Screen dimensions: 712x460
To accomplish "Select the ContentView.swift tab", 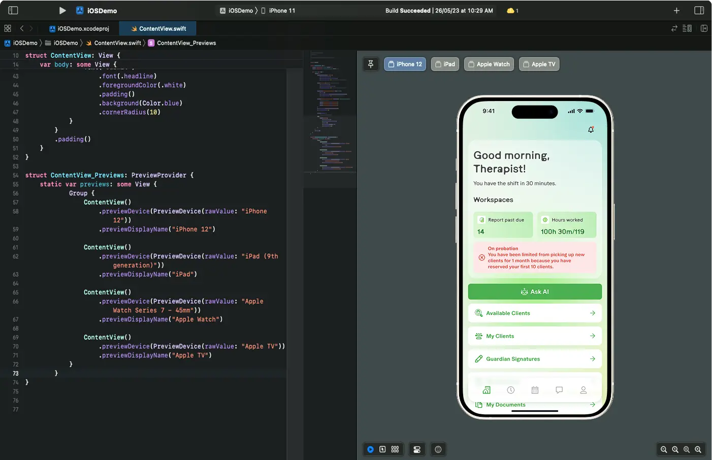I will [157, 28].
